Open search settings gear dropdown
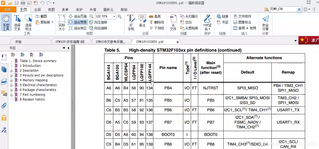 (x=307, y=9)
